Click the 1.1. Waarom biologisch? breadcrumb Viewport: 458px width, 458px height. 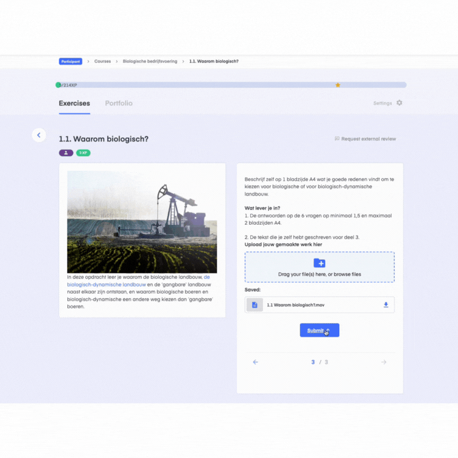214,61
